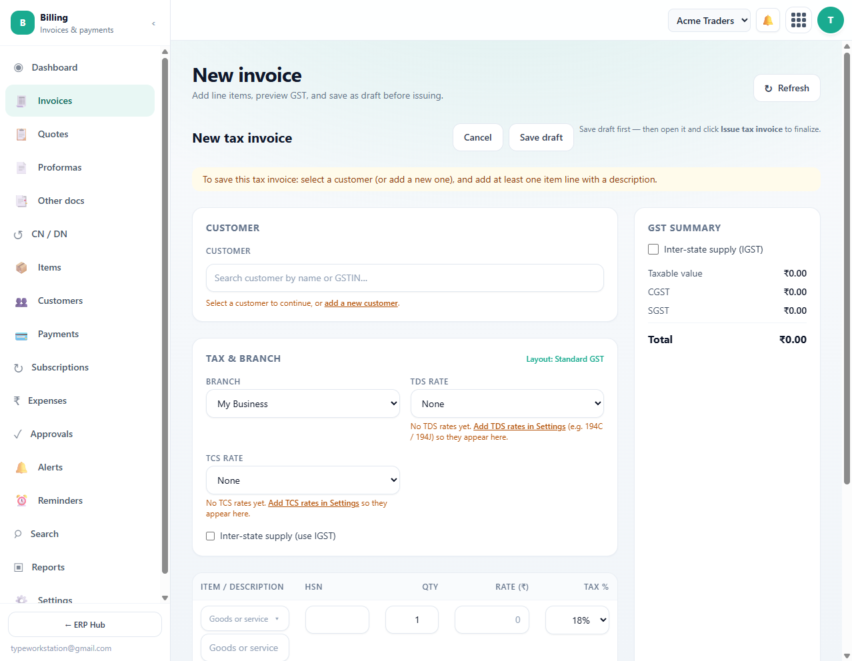Open Customers in the sidebar
The height and width of the screenshot is (661, 852).
(x=80, y=301)
